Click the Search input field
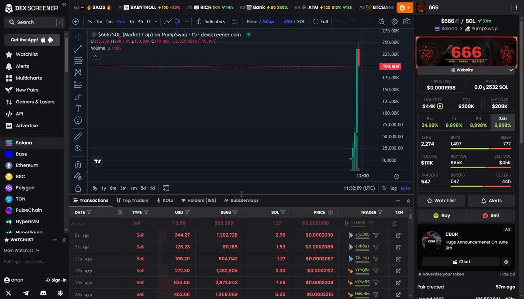The image size is (524, 299). (34, 22)
